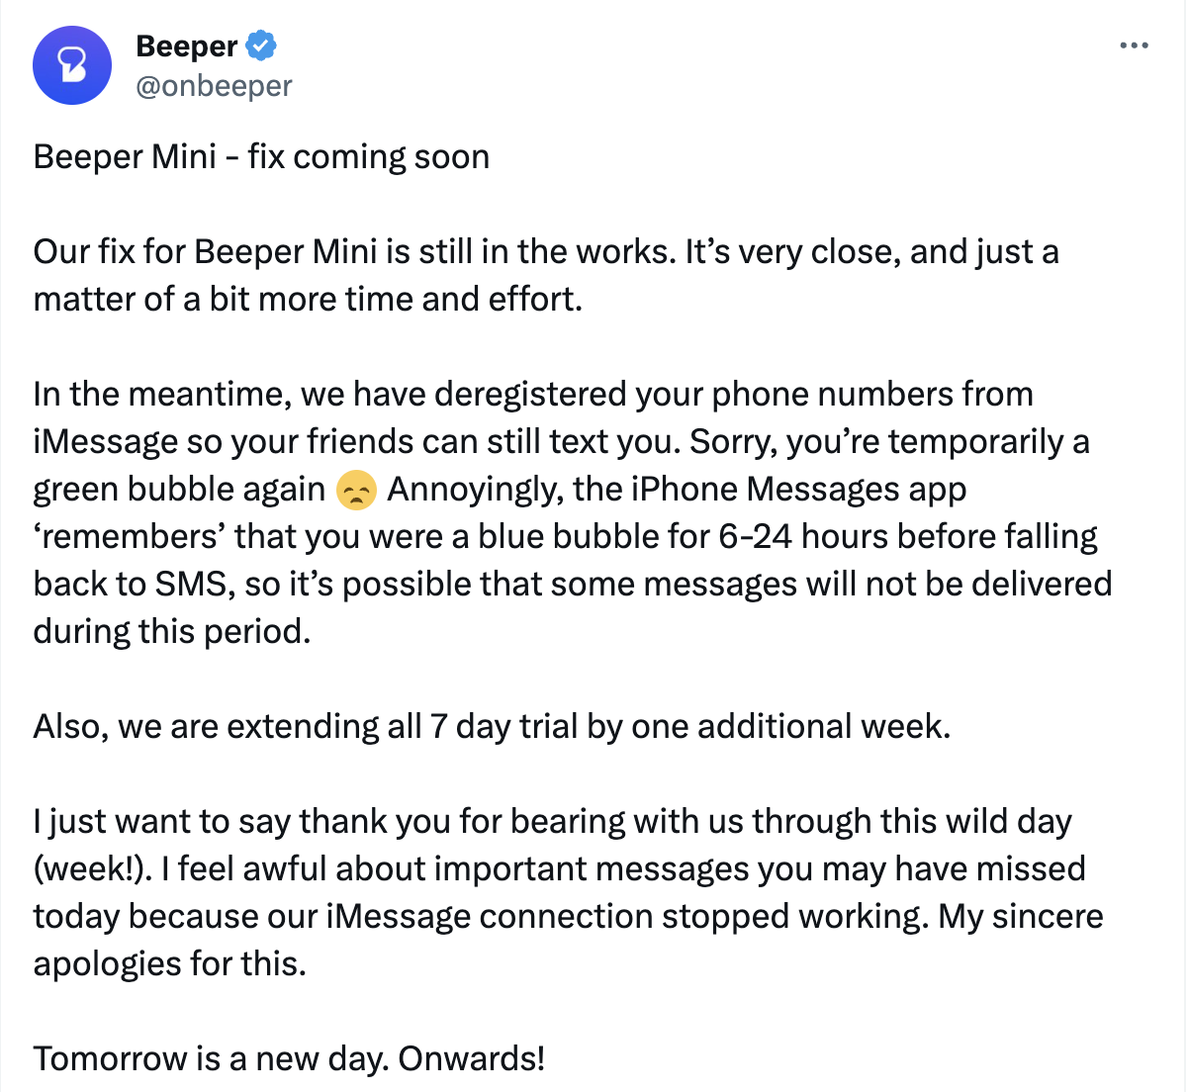Click the line starting 'I just want to say'
The height and width of the screenshot is (1092, 1189).
553,821
